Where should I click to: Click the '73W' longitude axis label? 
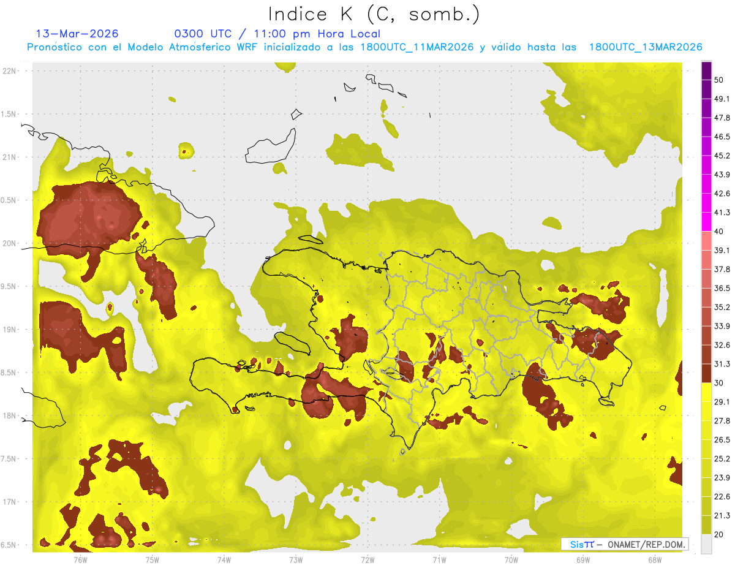(x=296, y=560)
